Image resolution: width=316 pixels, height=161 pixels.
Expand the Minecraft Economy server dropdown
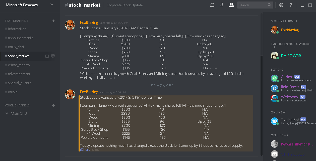pyautogui.click(x=52, y=5)
